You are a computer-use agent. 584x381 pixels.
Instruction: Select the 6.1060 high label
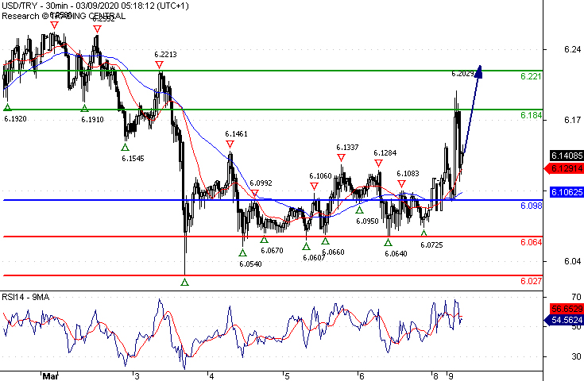320,175
